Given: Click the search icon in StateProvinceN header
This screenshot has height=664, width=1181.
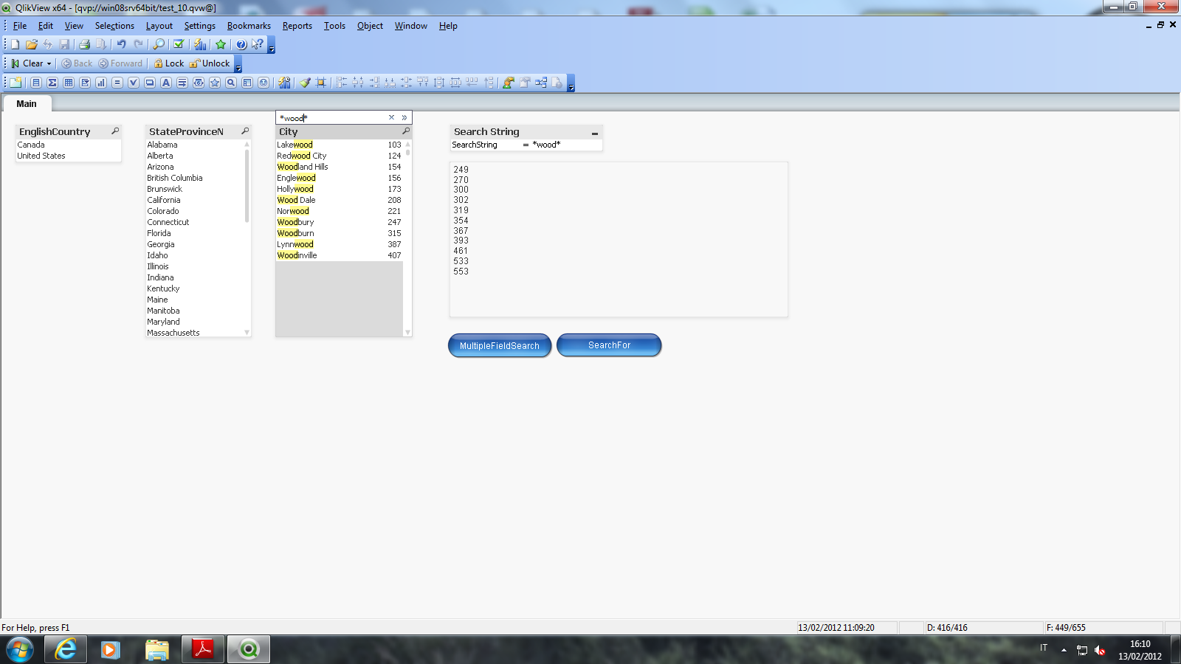Looking at the screenshot, I should pyautogui.click(x=245, y=131).
